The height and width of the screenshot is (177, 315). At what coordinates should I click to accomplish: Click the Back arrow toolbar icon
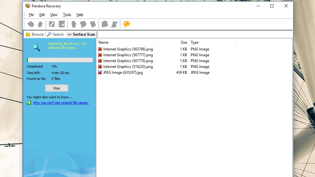[31, 24]
